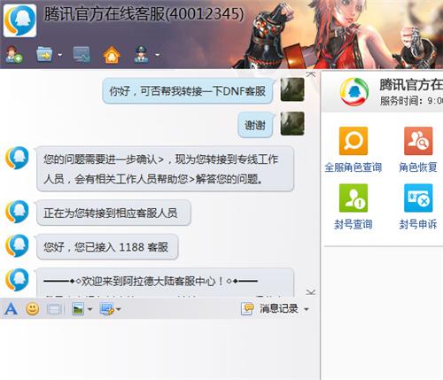
Task: Expand the 消息记录 dropdown arrow
Action: coord(307,309)
